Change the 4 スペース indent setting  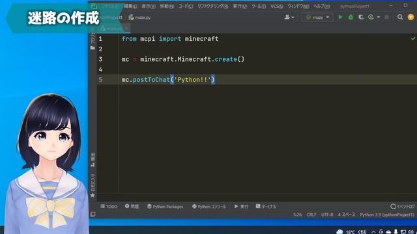click(x=346, y=214)
